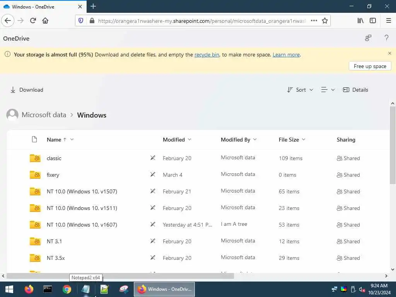The height and width of the screenshot is (297, 396).
Task: Click the file type column header icon
Action: [34, 139]
